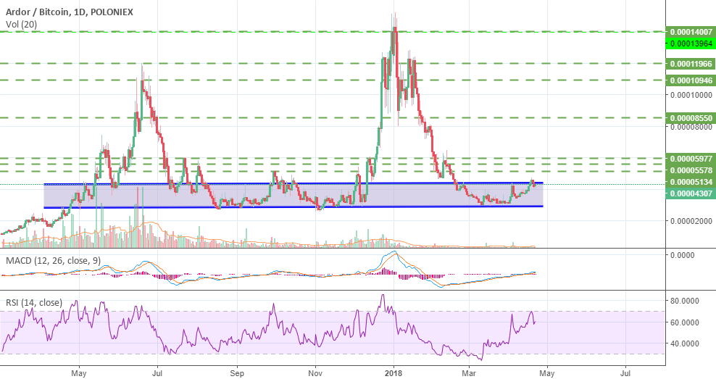Click the 0.00005578 price level label
The image size is (716, 379).
click(x=691, y=170)
